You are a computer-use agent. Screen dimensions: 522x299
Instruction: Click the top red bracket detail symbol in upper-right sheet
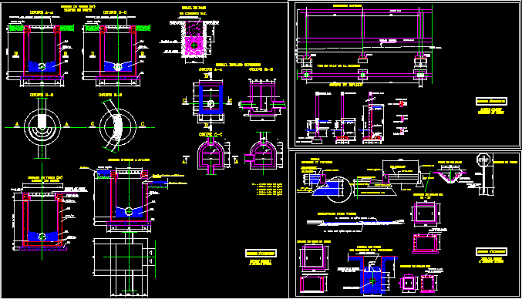coord(401,104)
